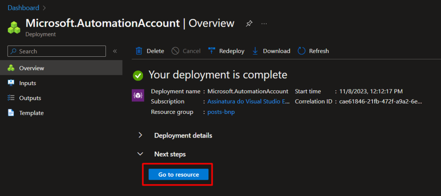
Task: Pin this deployment to the dashboard
Action: (249, 24)
